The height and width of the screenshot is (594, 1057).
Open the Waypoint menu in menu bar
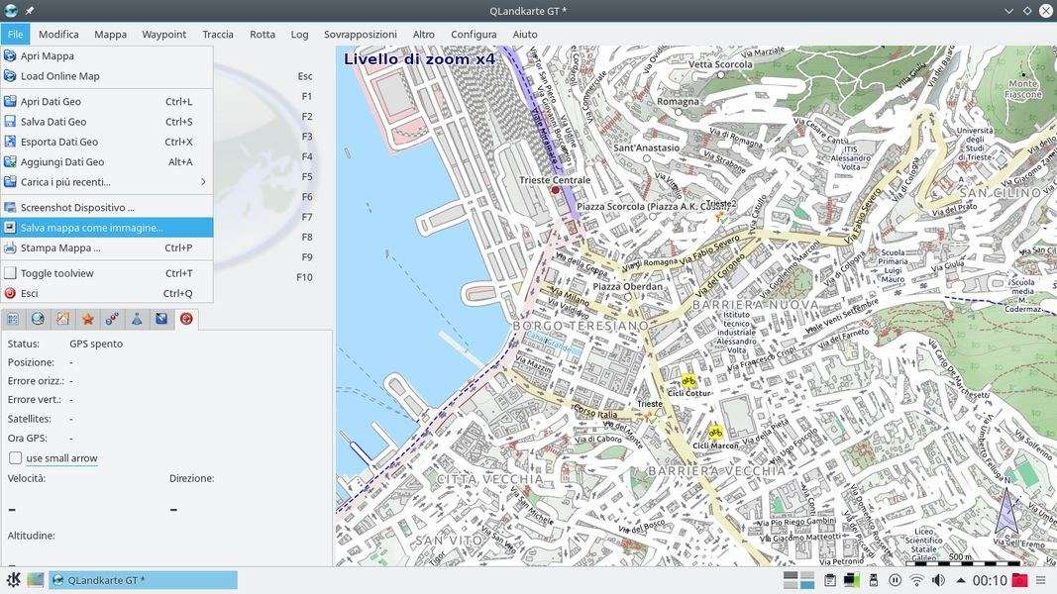click(x=163, y=35)
